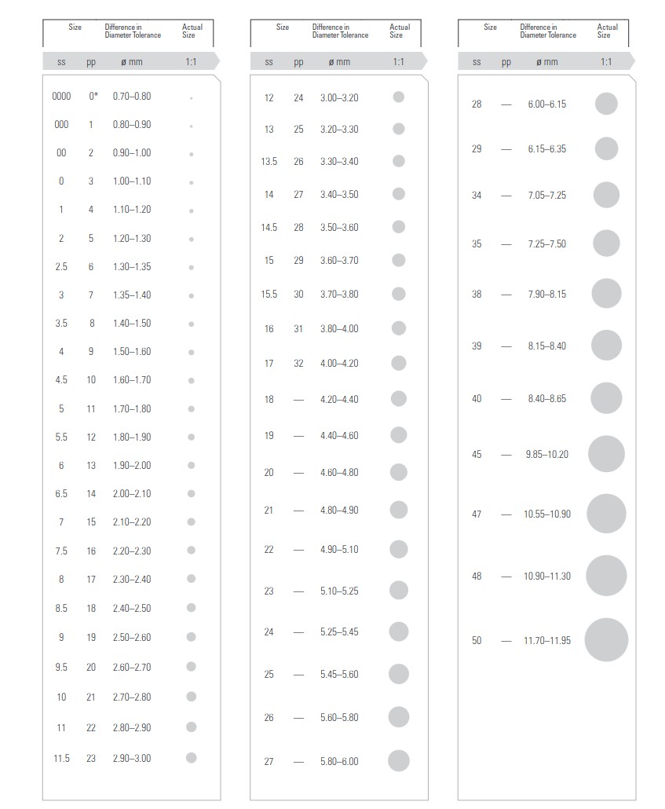Click the gray circle for ss 28
The image size is (665, 809).
606,104
